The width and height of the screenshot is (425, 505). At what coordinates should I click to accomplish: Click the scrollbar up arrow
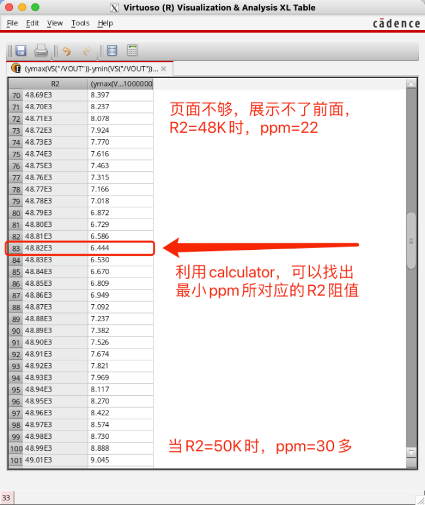[411, 84]
